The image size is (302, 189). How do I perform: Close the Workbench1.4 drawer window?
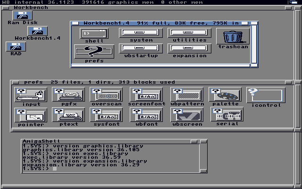[x=75, y=23]
